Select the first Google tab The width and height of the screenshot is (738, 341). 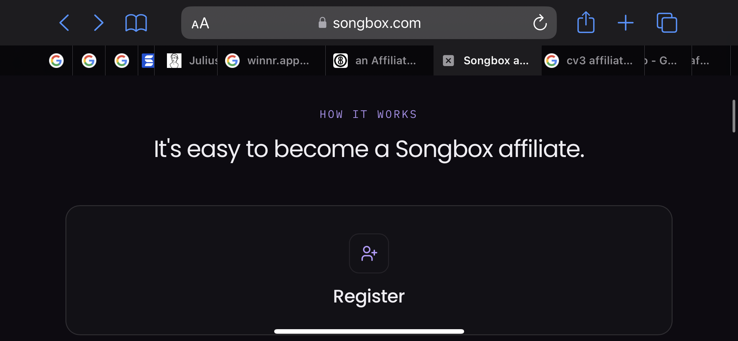[x=56, y=61]
